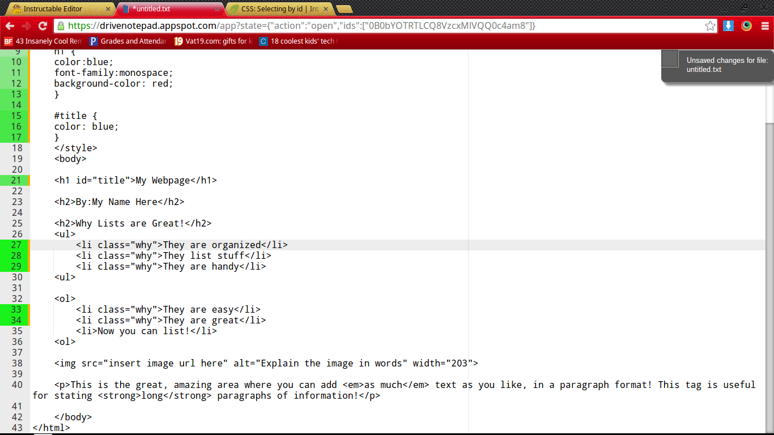The height and width of the screenshot is (435, 774).
Task: Close the *untitled.txt tab
Action: 216,9
